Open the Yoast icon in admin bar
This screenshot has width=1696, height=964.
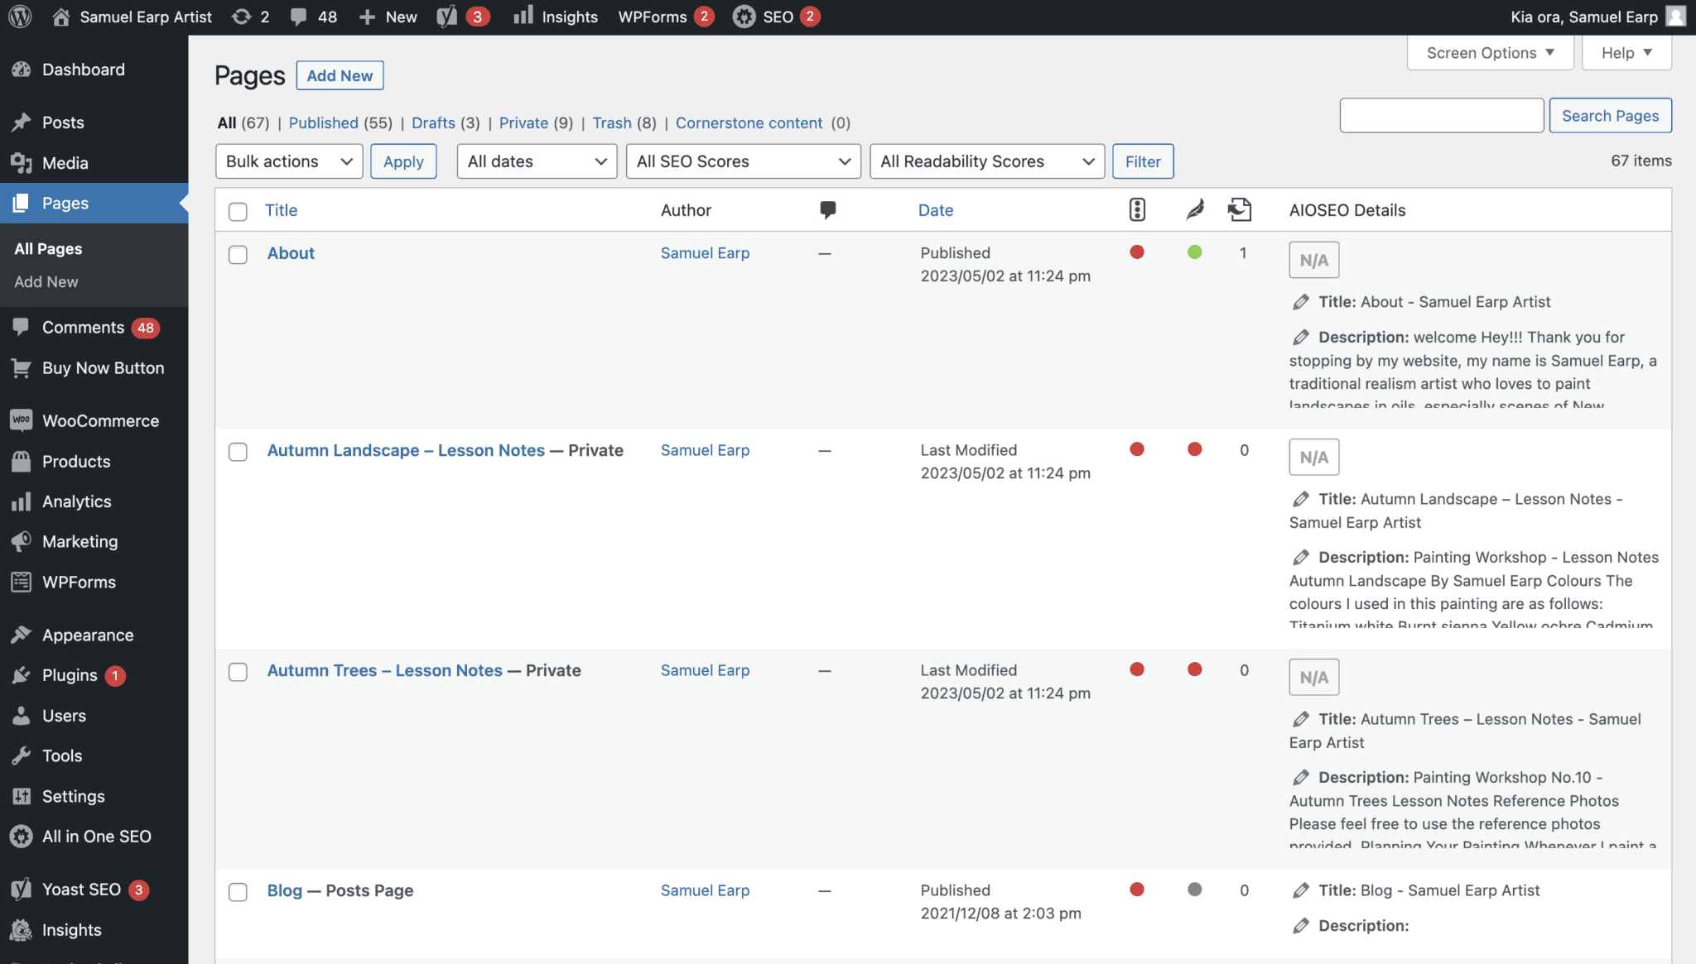pyautogui.click(x=447, y=17)
